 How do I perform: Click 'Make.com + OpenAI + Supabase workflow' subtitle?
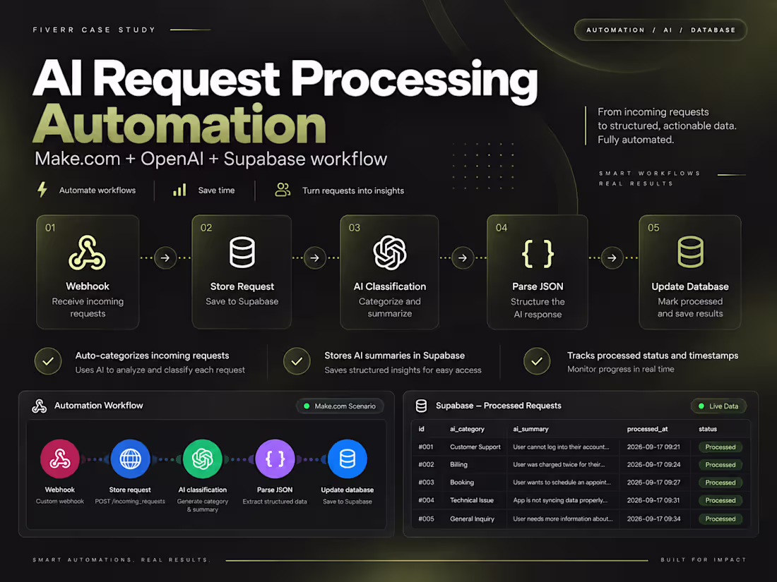click(210, 159)
